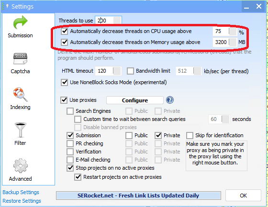Adjust the HTML timeout spinner
Viewport: 268px width, 207px height.
pyautogui.click(x=117, y=71)
